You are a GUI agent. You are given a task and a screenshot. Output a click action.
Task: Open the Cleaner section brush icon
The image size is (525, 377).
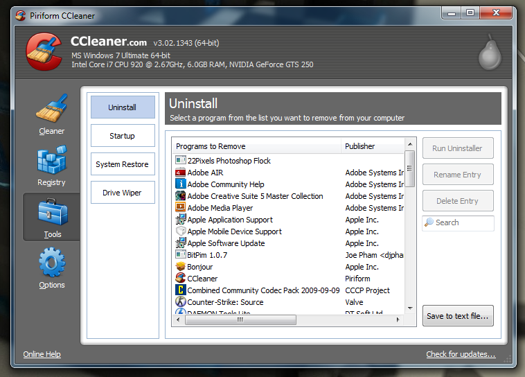(52, 108)
